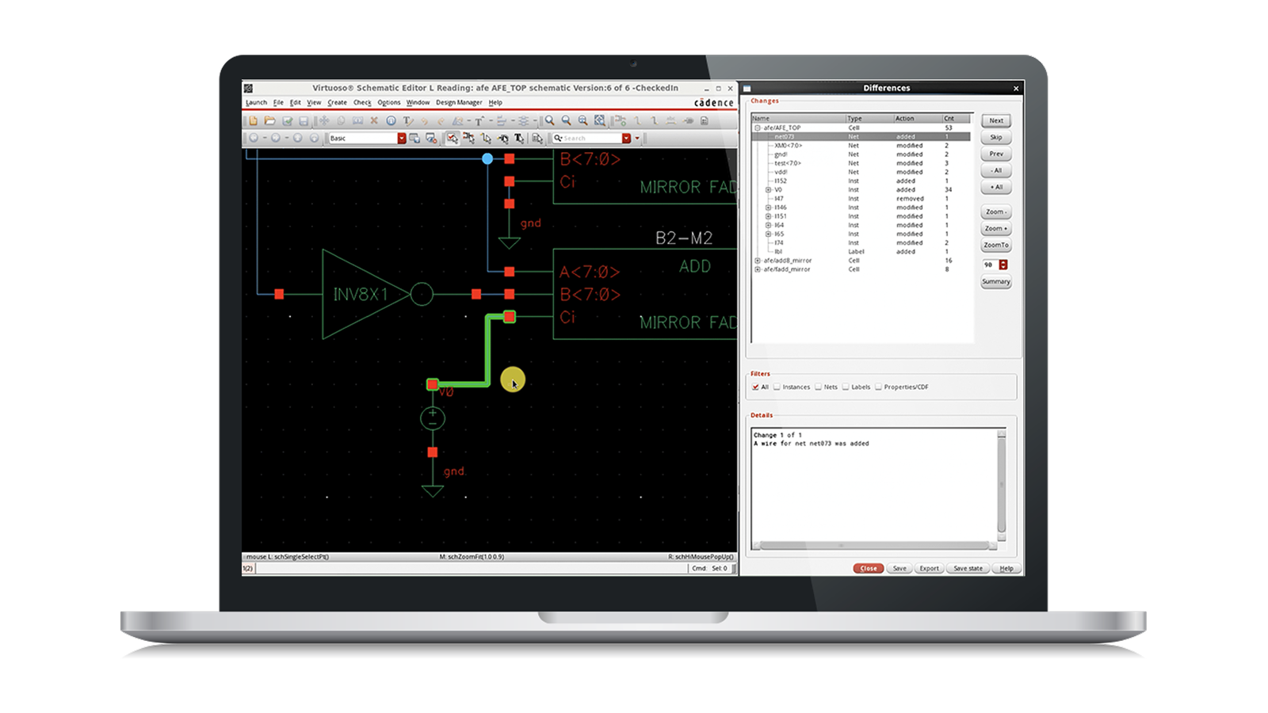
Task: Open the Launch menu
Action: [x=256, y=103]
